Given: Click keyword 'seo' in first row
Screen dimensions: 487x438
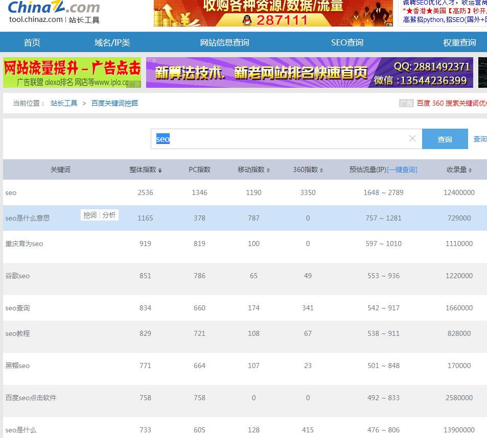Looking at the screenshot, I should tap(11, 192).
